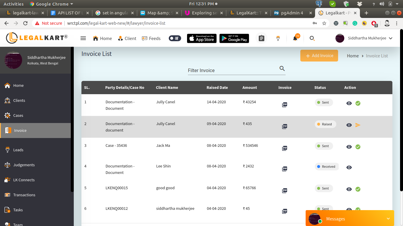403x226 pixels.
Task: Open Cases in the sidebar
Action: [x=18, y=115]
